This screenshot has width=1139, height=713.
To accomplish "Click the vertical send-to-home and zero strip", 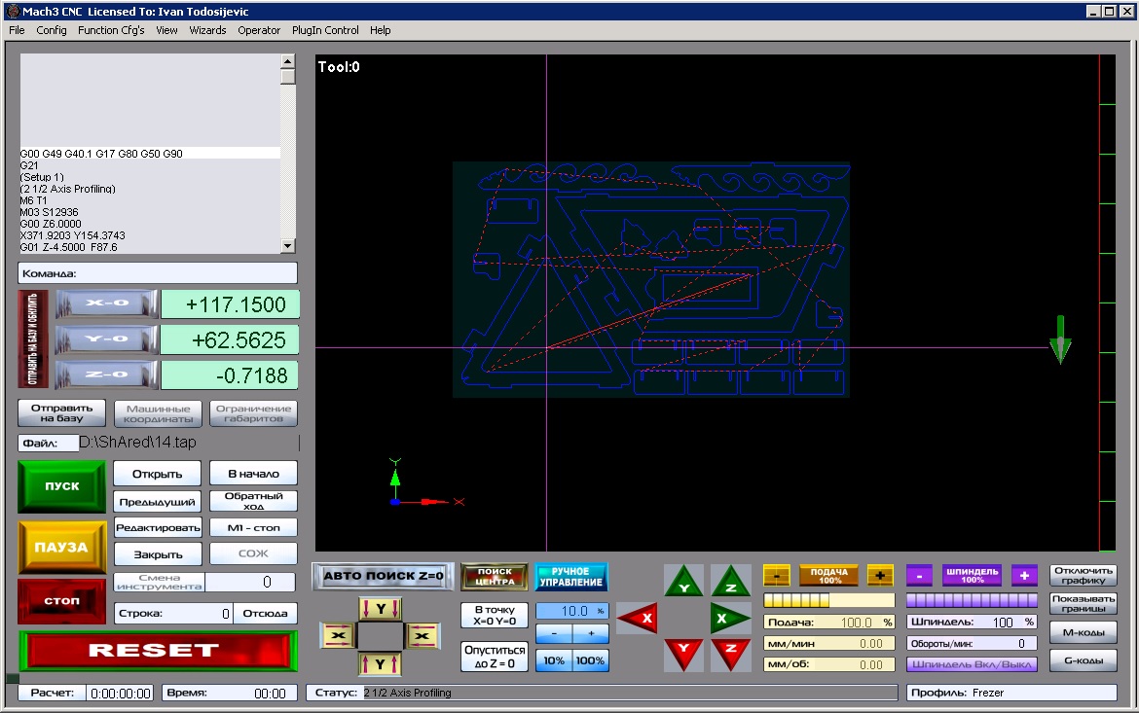I will click(x=33, y=339).
